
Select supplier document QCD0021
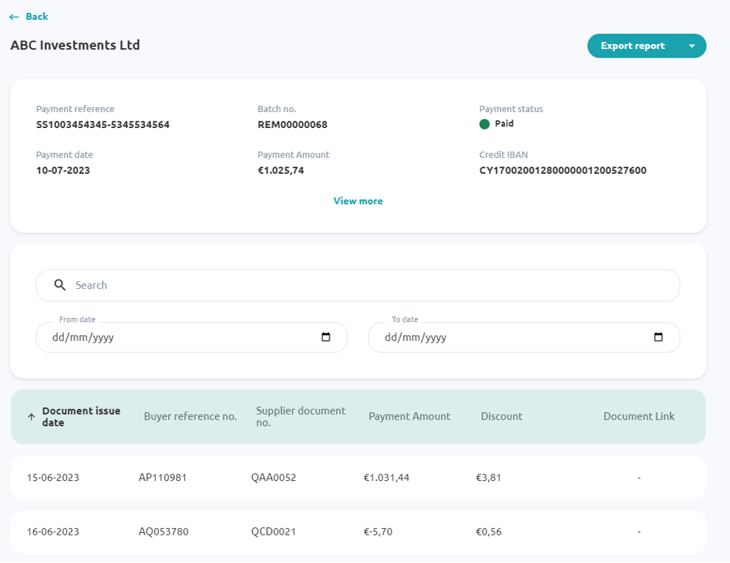[273, 531]
